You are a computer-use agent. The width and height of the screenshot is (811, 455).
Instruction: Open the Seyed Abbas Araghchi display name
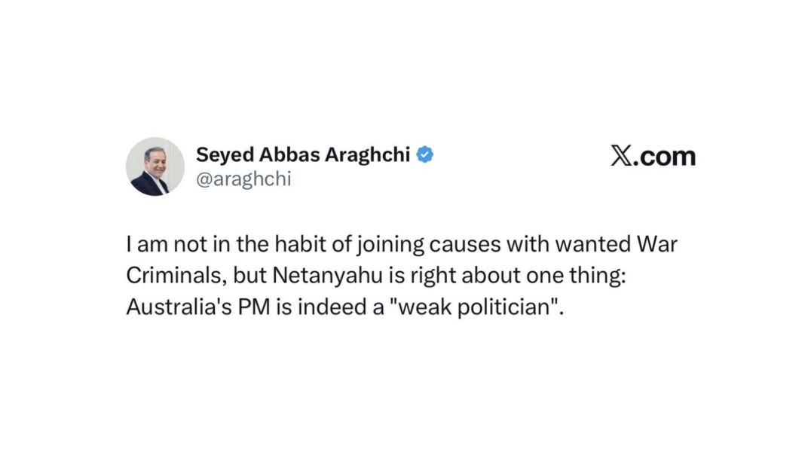click(303, 154)
